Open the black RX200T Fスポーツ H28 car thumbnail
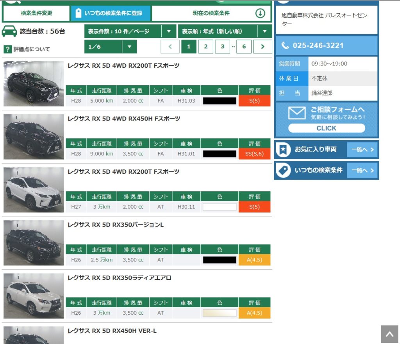Viewport: 400px width, 344px height. tap(34, 84)
